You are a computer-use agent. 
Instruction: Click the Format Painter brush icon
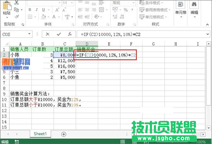[17, 17]
